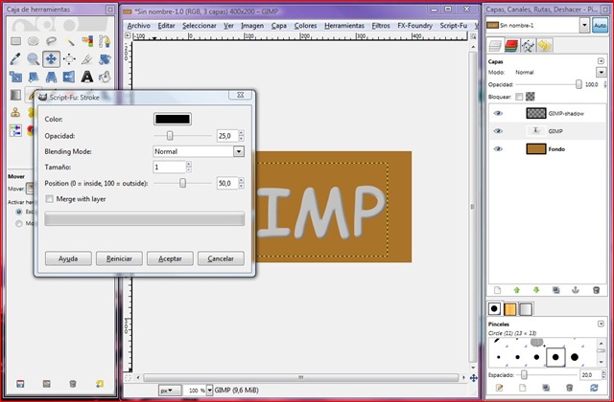Open the Capa menu
Screen dimensions: 614x402
pos(279,26)
